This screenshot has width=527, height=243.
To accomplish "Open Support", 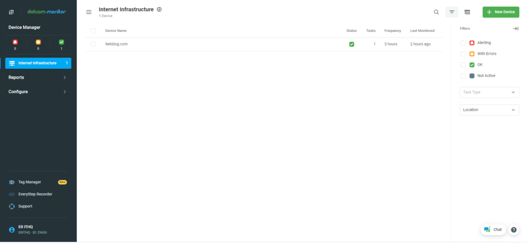I will [x=25, y=207].
